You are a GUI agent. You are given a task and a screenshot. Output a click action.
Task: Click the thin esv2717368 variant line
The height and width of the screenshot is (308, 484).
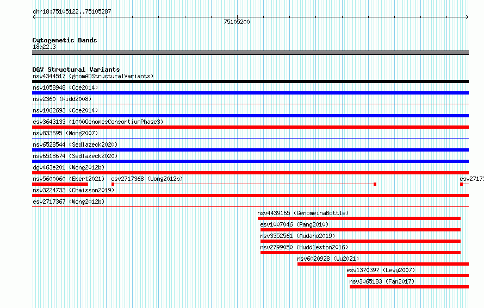pyautogui.click(x=244, y=184)
